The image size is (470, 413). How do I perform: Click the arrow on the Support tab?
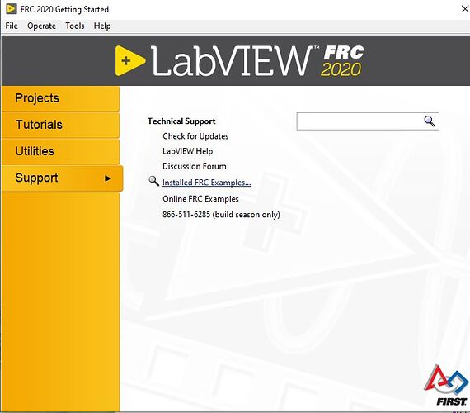pos(108,178)
